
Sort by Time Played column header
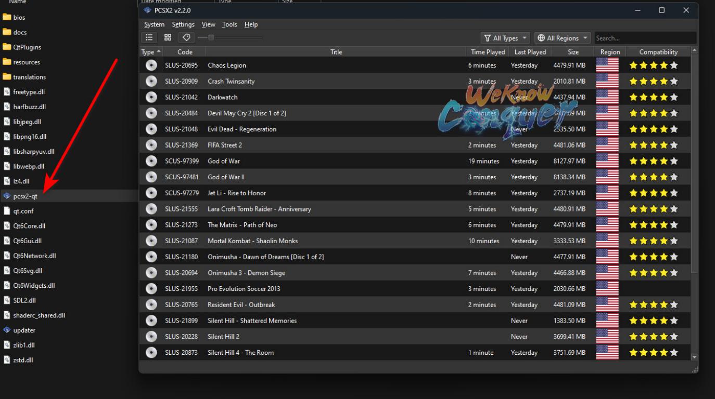click(x=488, y=52)
